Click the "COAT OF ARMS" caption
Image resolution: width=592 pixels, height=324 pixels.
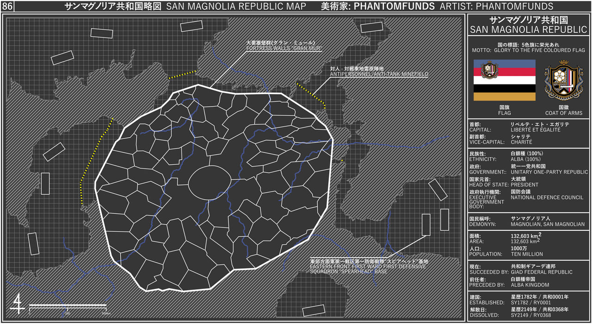point(564,113)
